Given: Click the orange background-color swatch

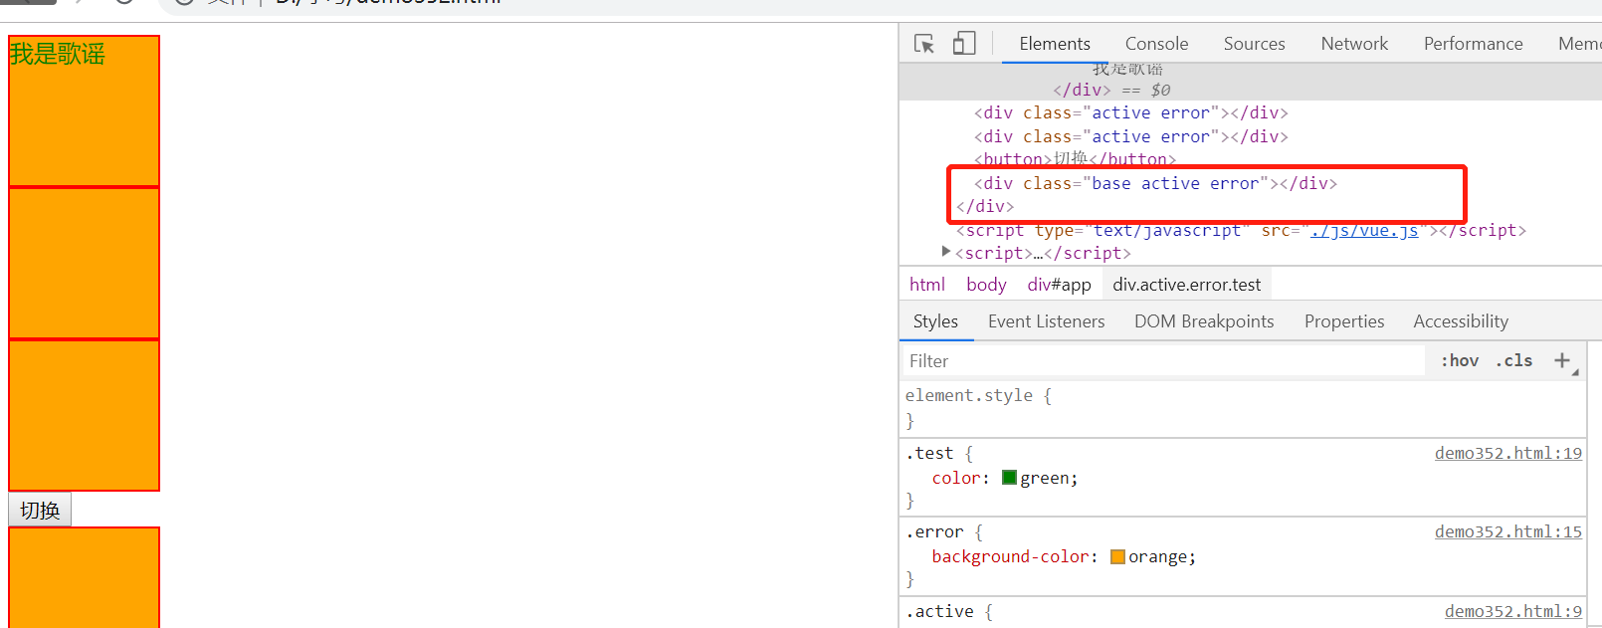Looking at the screenshot, I should click(1117, 556).
